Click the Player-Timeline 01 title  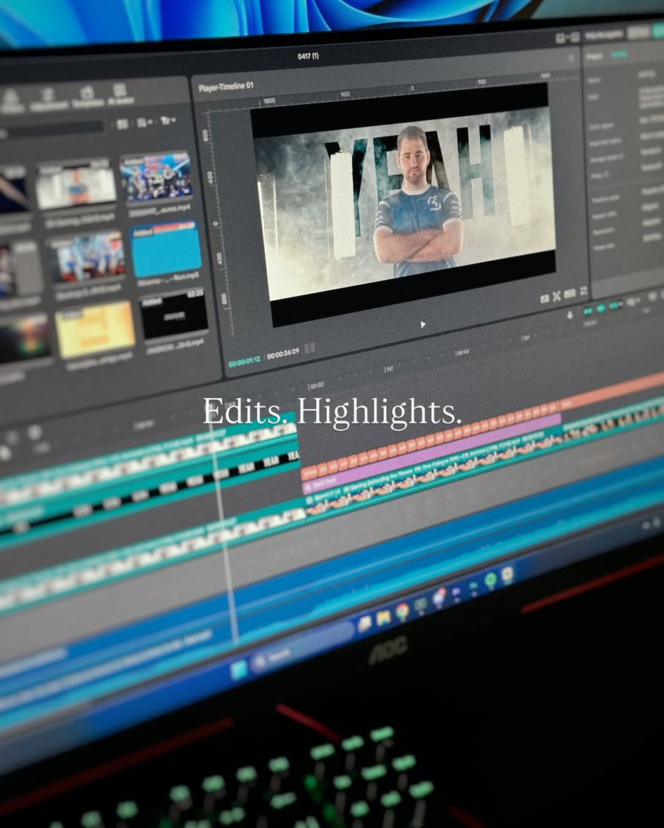225,88
